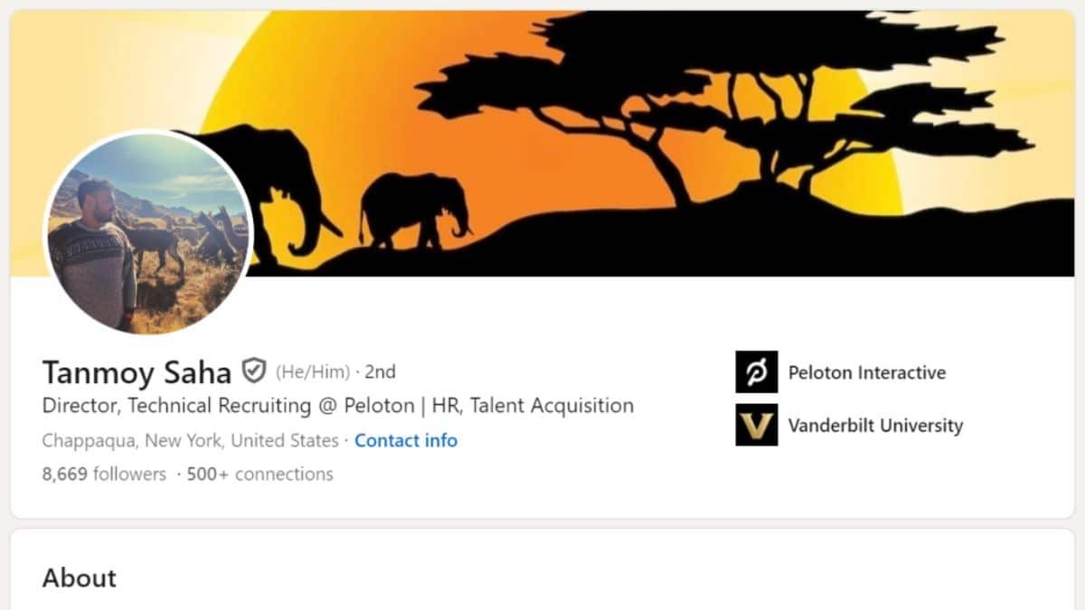Click the verified shield badge beside the name

pyautogui.click(x=253, y=371)
